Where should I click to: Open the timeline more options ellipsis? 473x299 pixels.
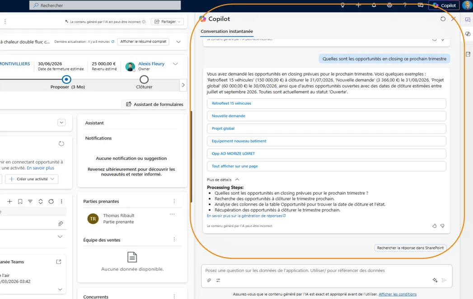pos(61,202)
